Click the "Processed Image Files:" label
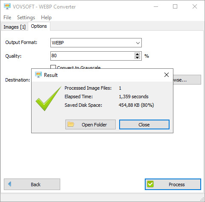 (x=88, y=88)
